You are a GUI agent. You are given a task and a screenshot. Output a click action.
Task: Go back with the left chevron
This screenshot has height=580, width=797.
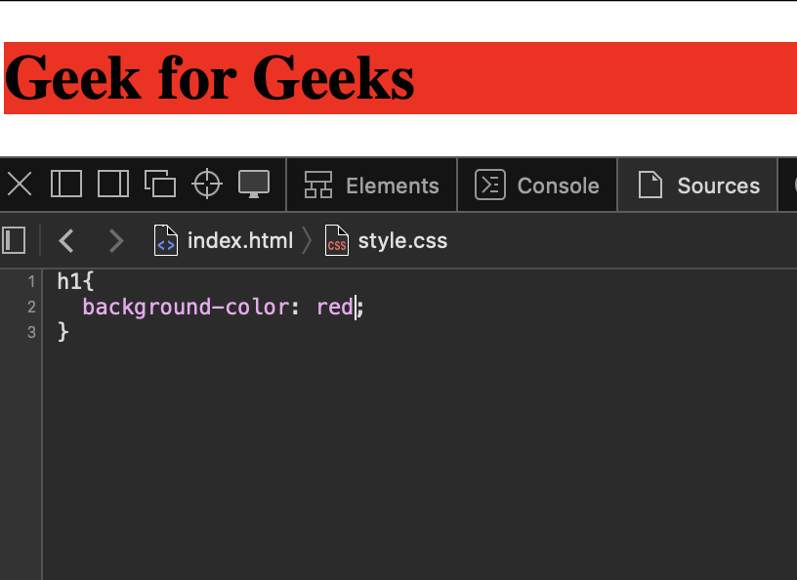(x=66, y=240)
